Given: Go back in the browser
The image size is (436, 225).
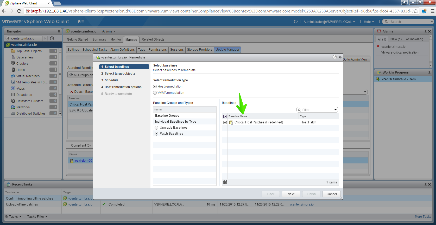Looking at the screenshot, I should (4, 11).
